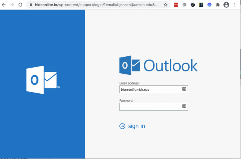Click the address bar URL hideonline.io

[96, 5]
